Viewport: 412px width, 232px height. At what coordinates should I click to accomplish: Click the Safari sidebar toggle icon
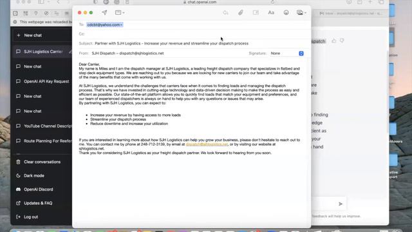point(41,2)
